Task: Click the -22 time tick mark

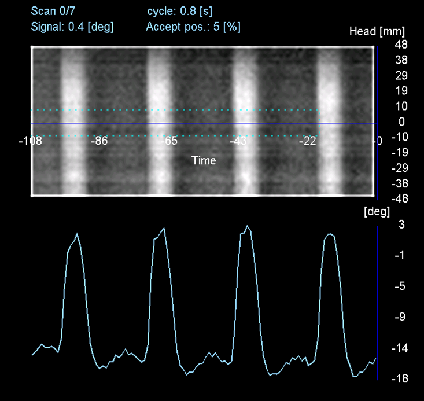Action: pos(307,141)
